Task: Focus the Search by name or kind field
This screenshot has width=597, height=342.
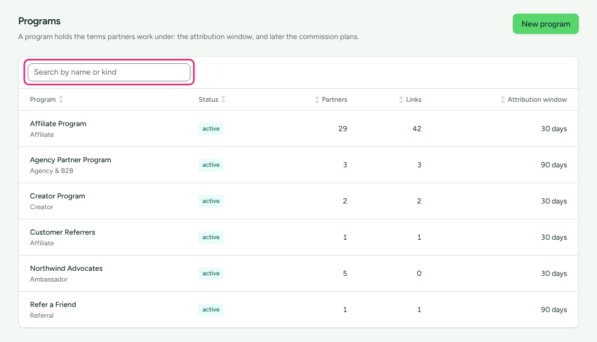Action: tap(109, 72)
